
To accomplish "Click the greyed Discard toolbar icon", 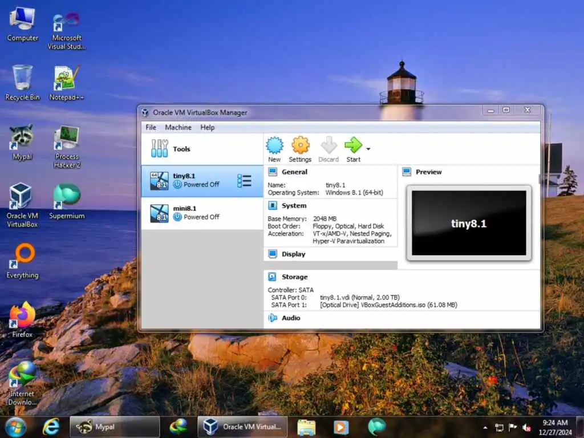I will click(328, 149).
